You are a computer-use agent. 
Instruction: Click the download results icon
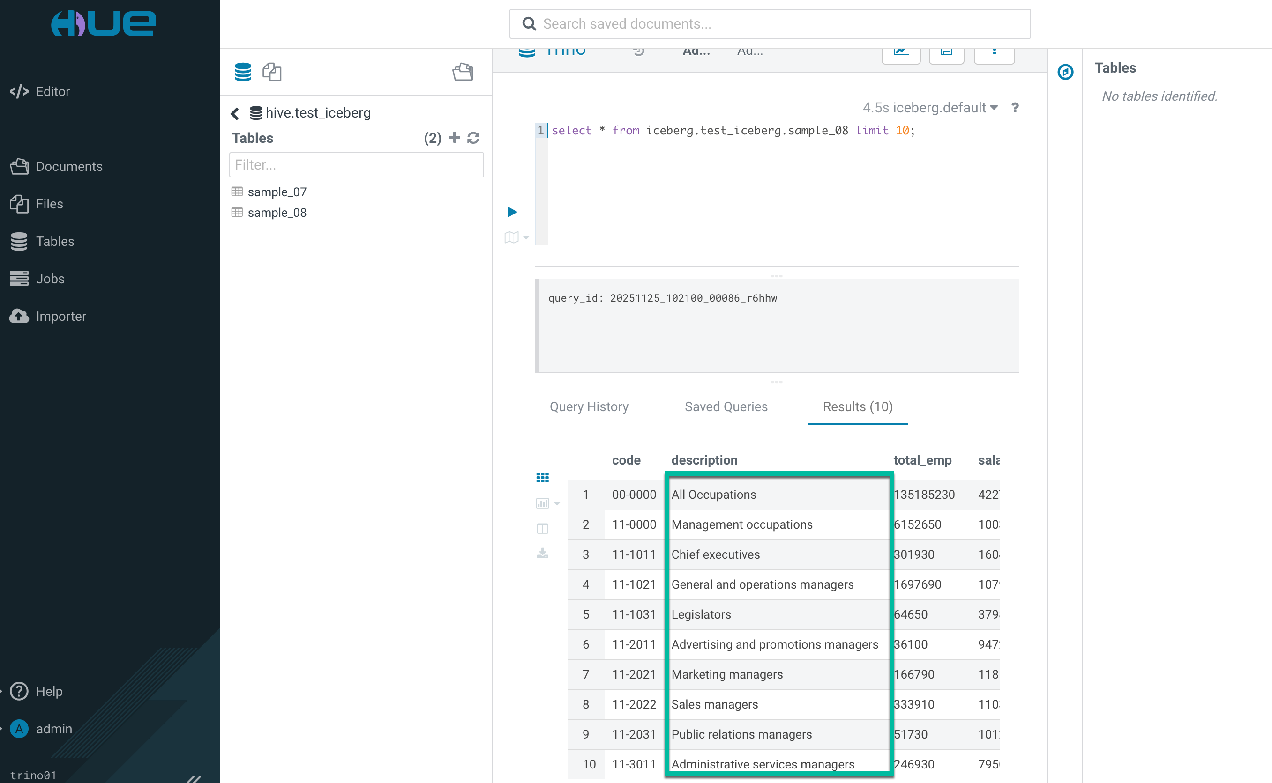542,554
